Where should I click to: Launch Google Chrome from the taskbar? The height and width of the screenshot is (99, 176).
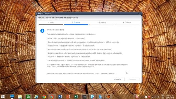44,97
